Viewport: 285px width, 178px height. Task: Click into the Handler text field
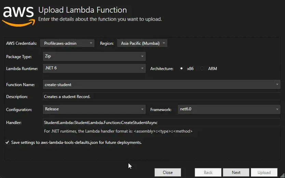(x=162, y=122)
